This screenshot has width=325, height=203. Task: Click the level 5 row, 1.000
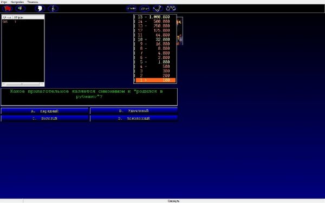(155, 62)
